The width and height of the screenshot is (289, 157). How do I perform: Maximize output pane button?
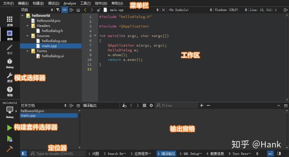tap(286, 106)
